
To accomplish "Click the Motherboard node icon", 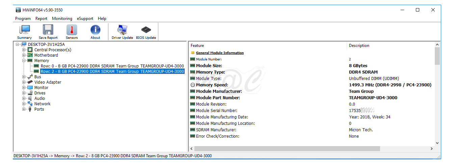I will point(30,55).
